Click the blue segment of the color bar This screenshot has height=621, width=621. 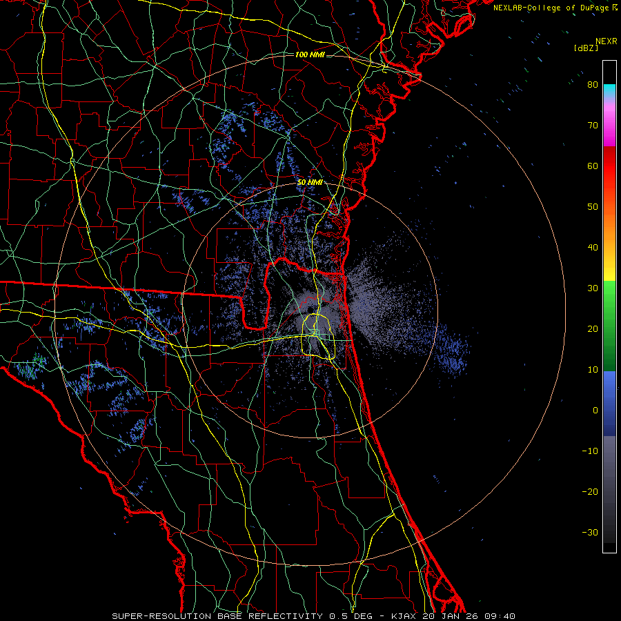(609, 404)
